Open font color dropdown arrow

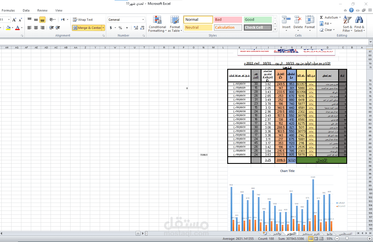(x=22, y=28)
